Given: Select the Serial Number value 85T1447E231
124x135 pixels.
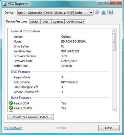Looking at the screenshot, I should (70, 51).
